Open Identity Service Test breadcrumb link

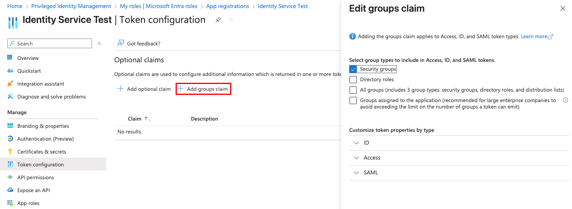pyautogui.click(x=283, y=6)
